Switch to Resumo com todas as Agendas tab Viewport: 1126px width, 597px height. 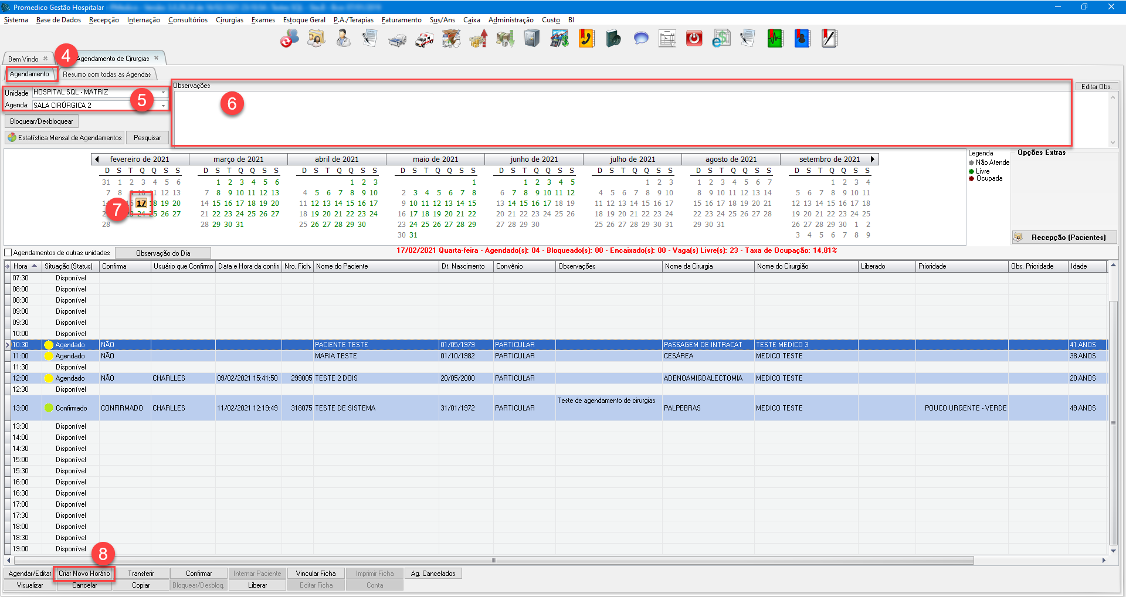[107, 74]
